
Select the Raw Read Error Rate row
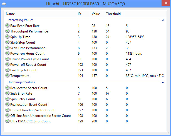click(x=85, y=26)
